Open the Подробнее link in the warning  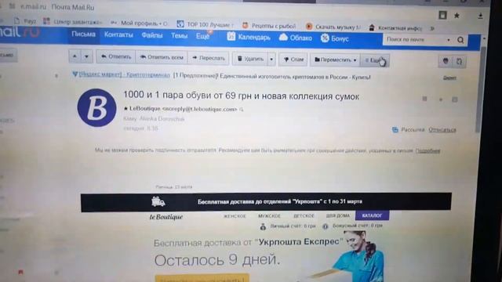coord(427,151)
